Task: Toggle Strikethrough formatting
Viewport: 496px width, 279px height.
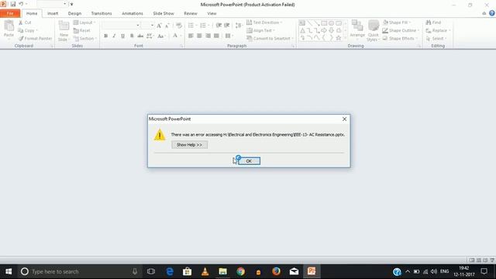Action: 140,36
